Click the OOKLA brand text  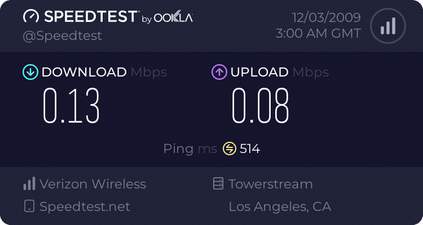click(174, 18)
